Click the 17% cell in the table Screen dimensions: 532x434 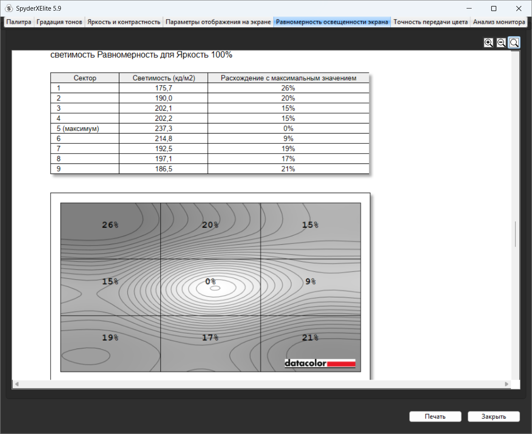coord(288,159)
